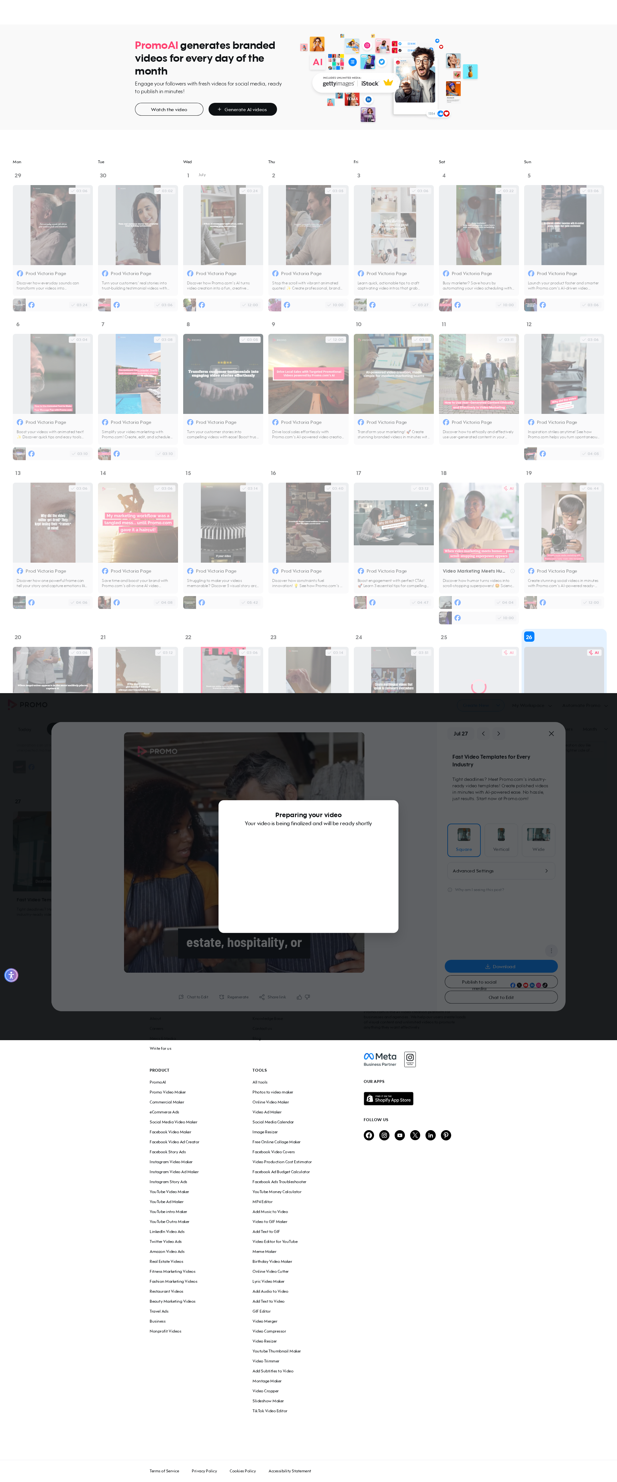
Task: Open the TikTok Video Editor link
Action: tap(269, 1411)
